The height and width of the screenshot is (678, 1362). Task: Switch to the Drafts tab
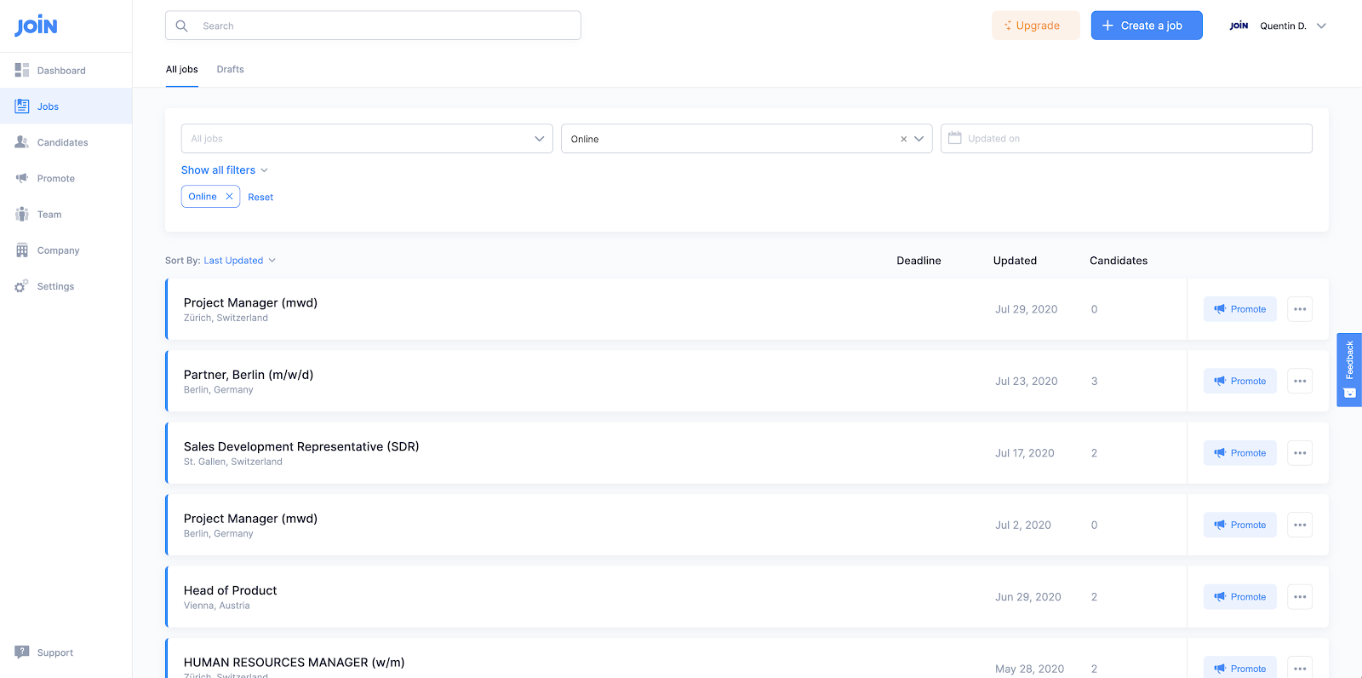(x=230, y=70)
